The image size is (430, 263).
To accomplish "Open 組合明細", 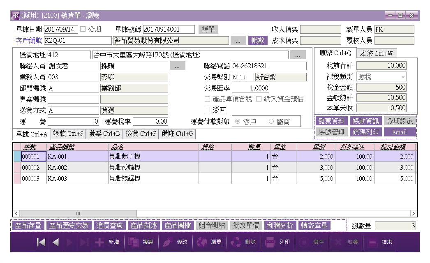I will 212,226.
